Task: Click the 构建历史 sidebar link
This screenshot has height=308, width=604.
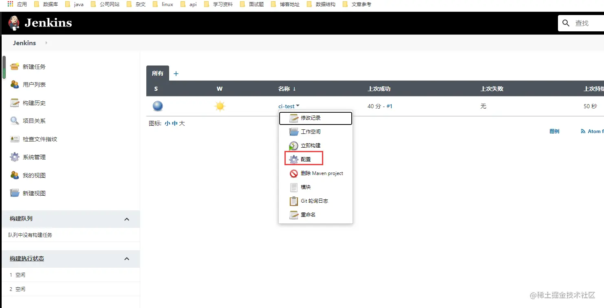Action: point(34,103)
